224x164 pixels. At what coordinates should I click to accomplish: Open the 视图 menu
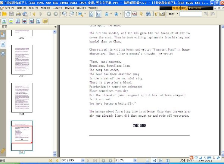[33, 8]
